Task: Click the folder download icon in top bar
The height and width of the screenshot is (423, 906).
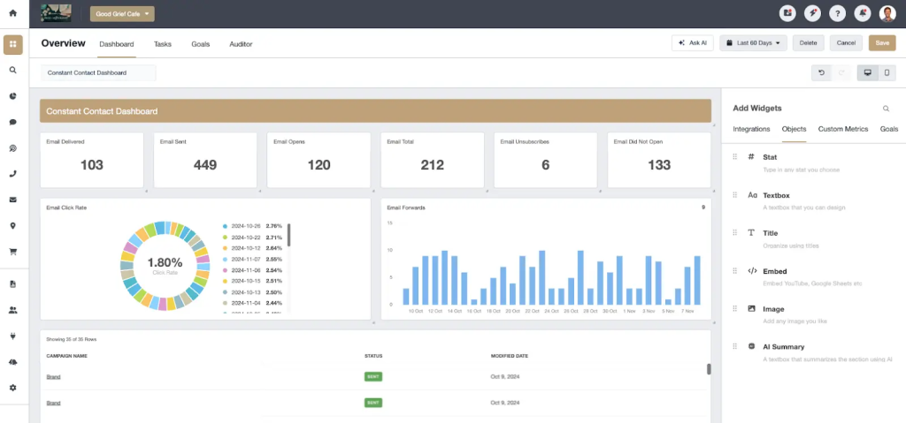Action: click(x=787, y=13)
